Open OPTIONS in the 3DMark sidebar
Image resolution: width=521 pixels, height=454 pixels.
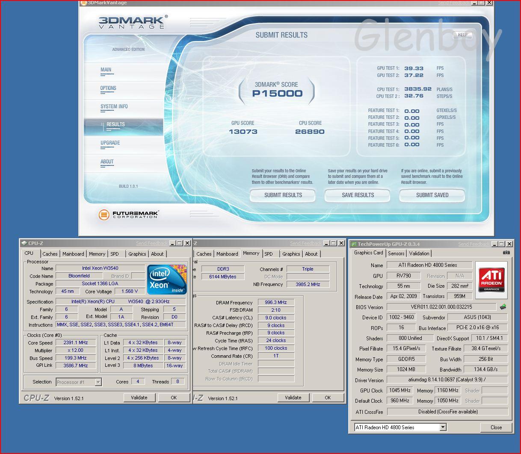click(108, 88)
